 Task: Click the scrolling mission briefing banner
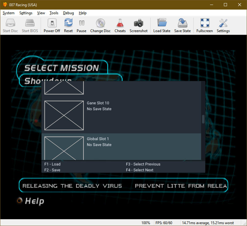tap(124, 186)
